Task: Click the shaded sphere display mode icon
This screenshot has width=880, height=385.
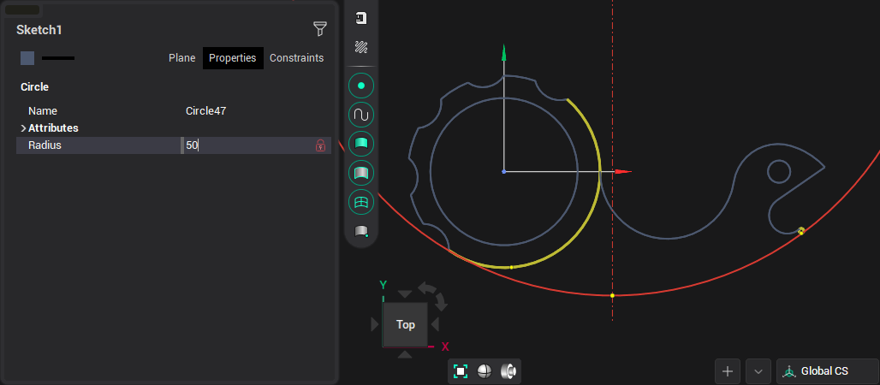Action: coord(485,371)
